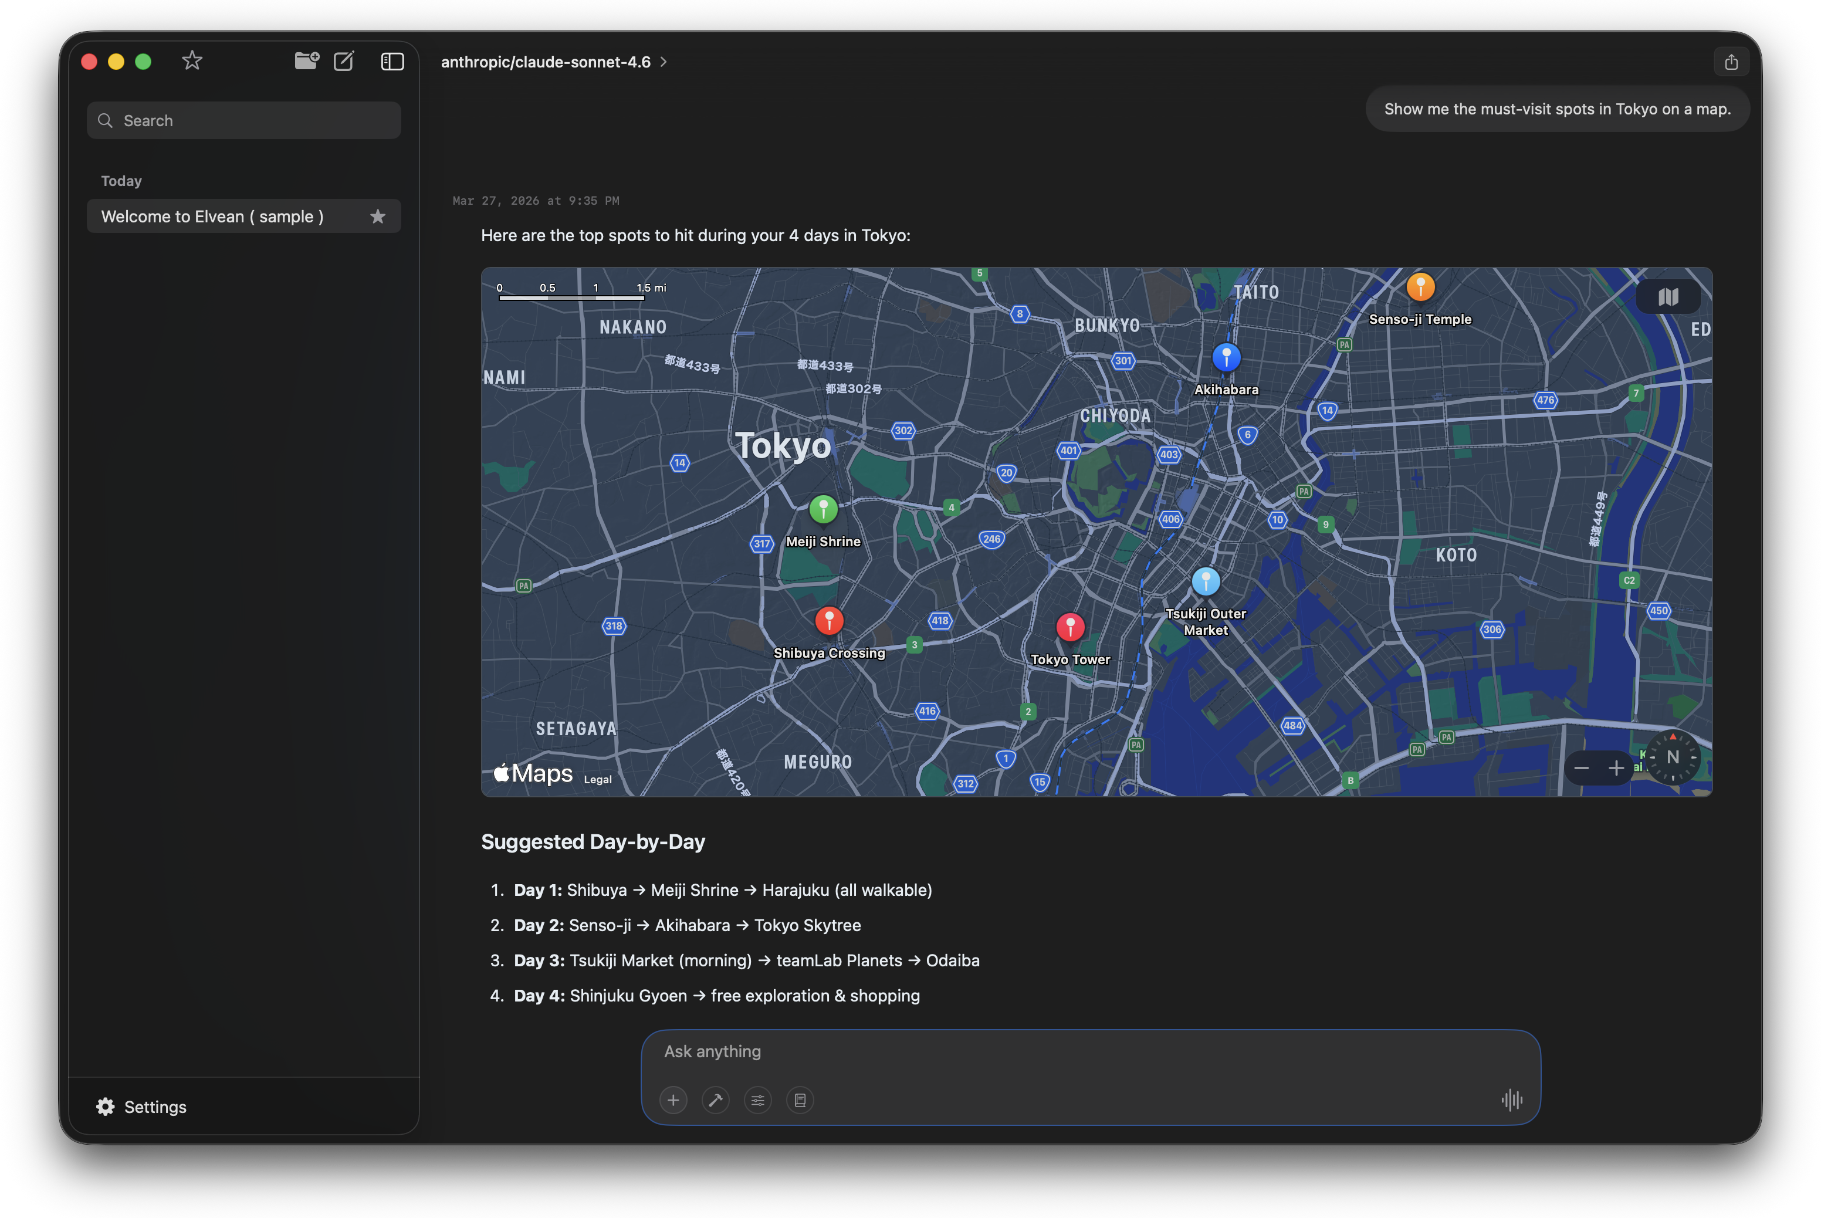The height and width of the screenshot is (1218, 1821).
Task: Click the search magnifier in the sidebar
Action: (x=106, y=120)
